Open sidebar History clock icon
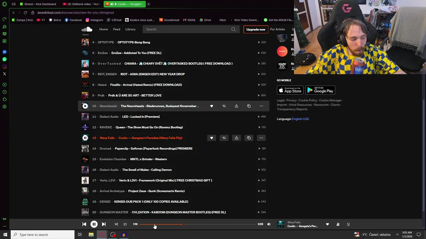 click(5, 92)
